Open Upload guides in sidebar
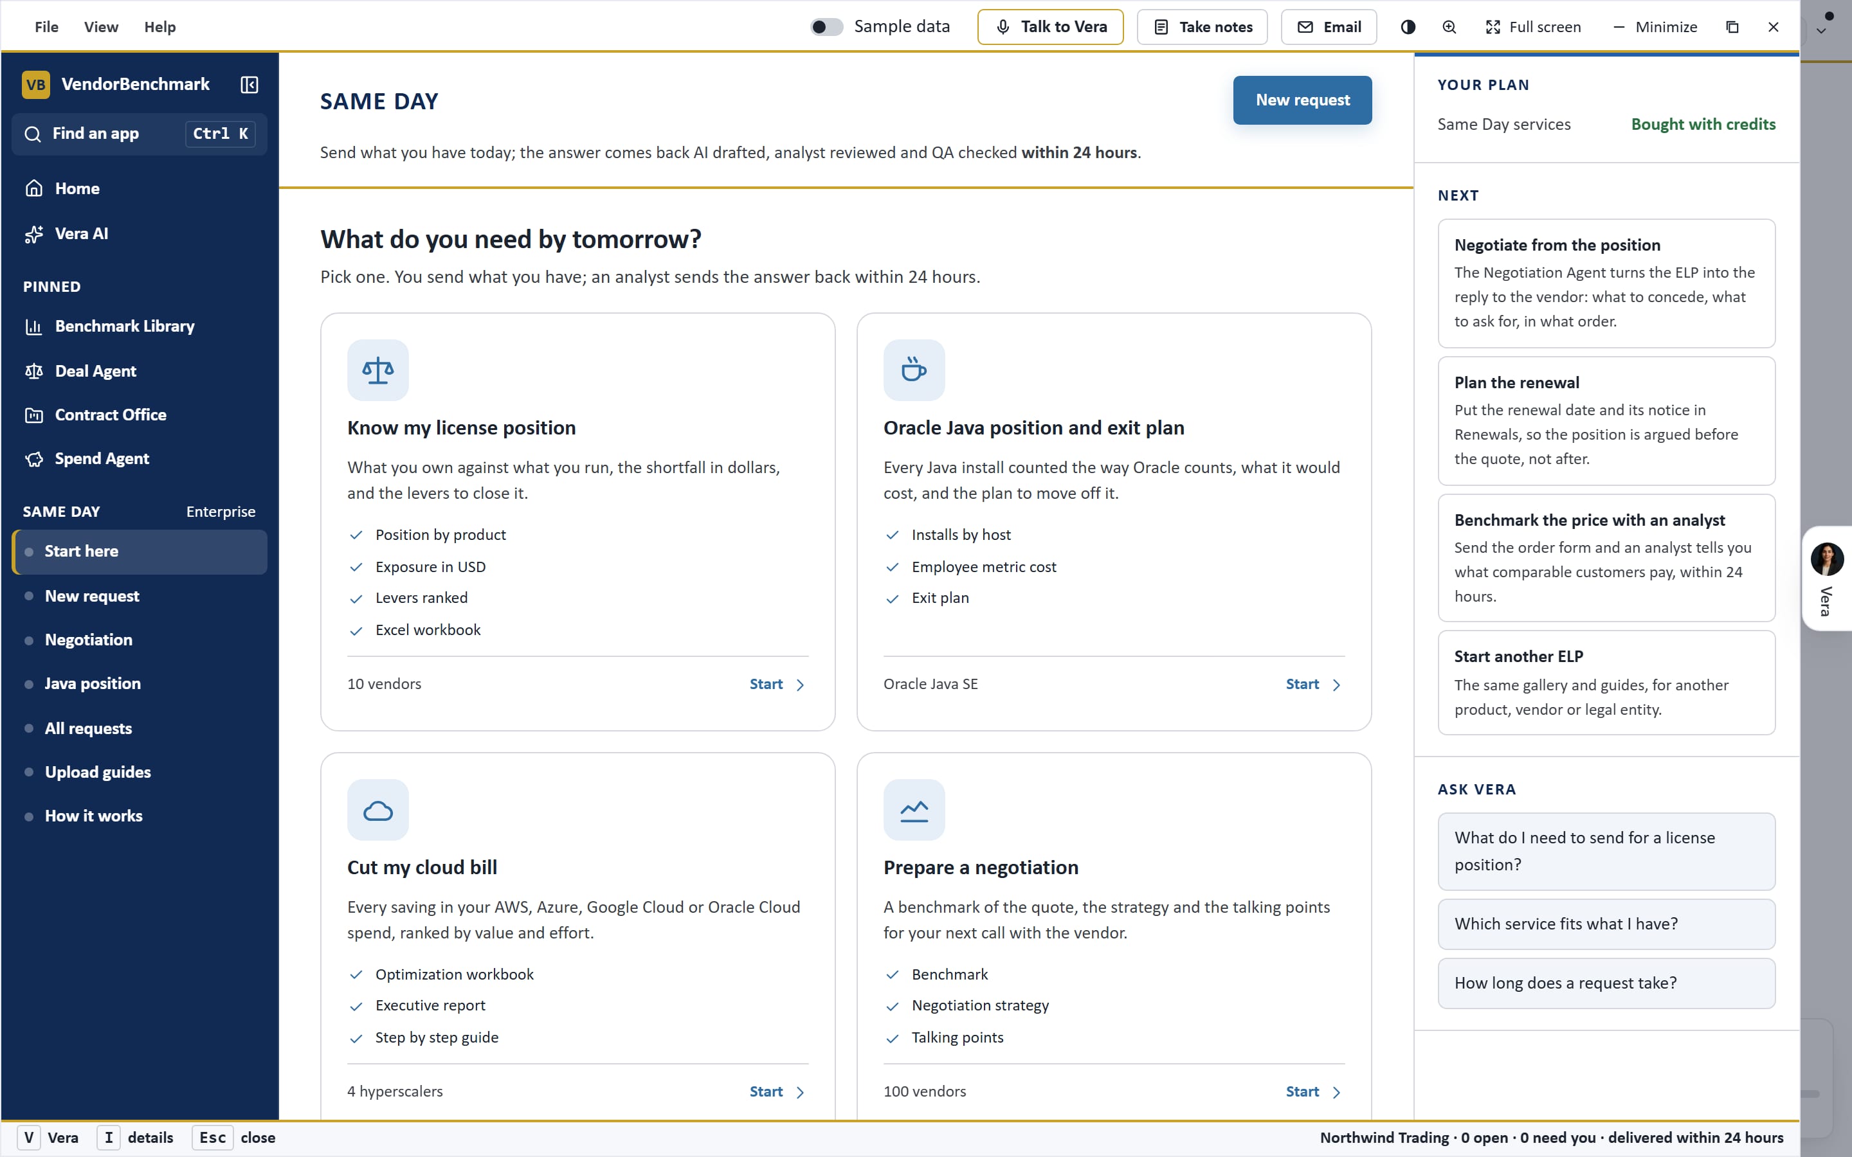This screenshot has width=1852, height=1157. [140, 772]
